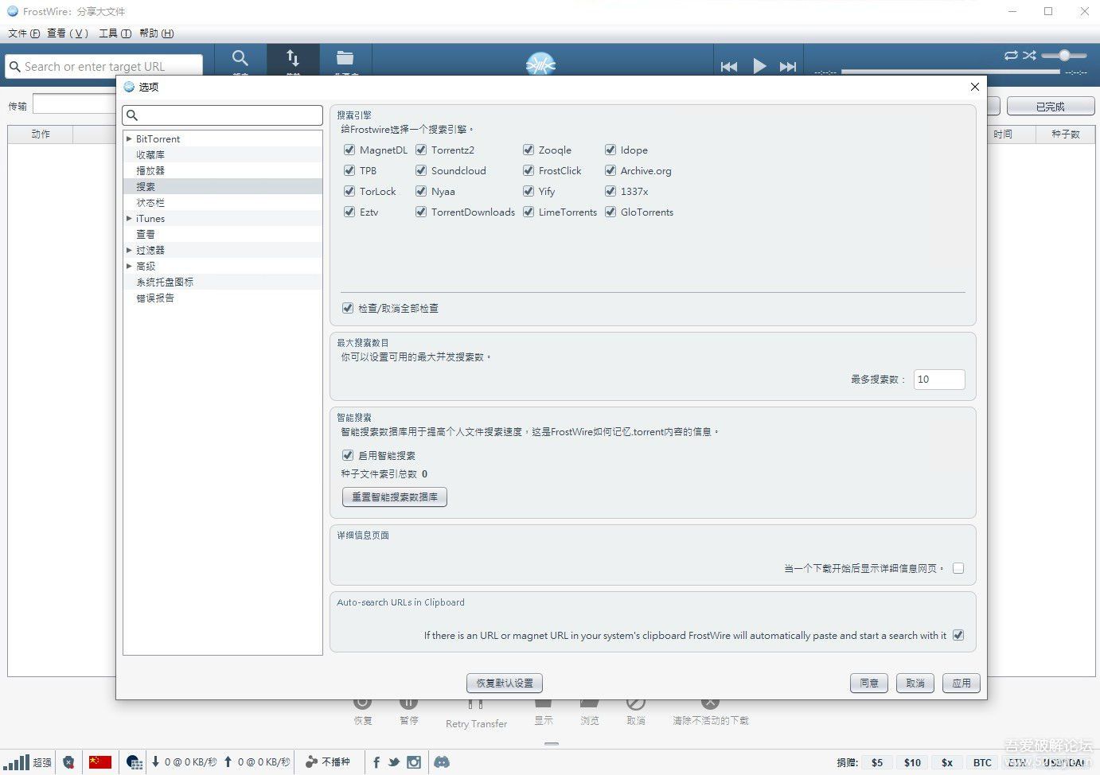
Task: Open the 工具 menu
Action: click(114, 33)
